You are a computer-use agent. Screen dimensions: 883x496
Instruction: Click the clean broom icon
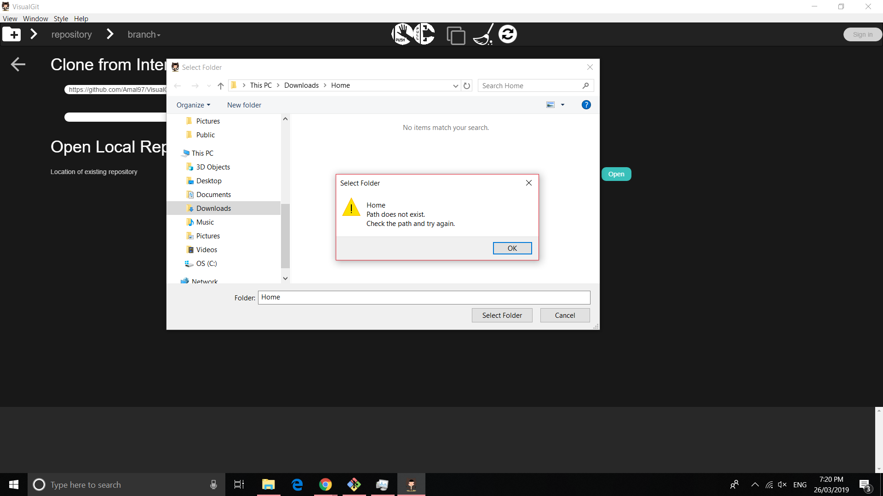(x=483, y=34)
